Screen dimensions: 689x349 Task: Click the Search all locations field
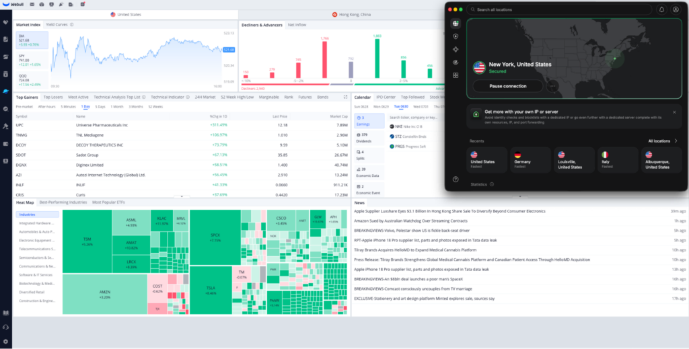tap(559, 9)
